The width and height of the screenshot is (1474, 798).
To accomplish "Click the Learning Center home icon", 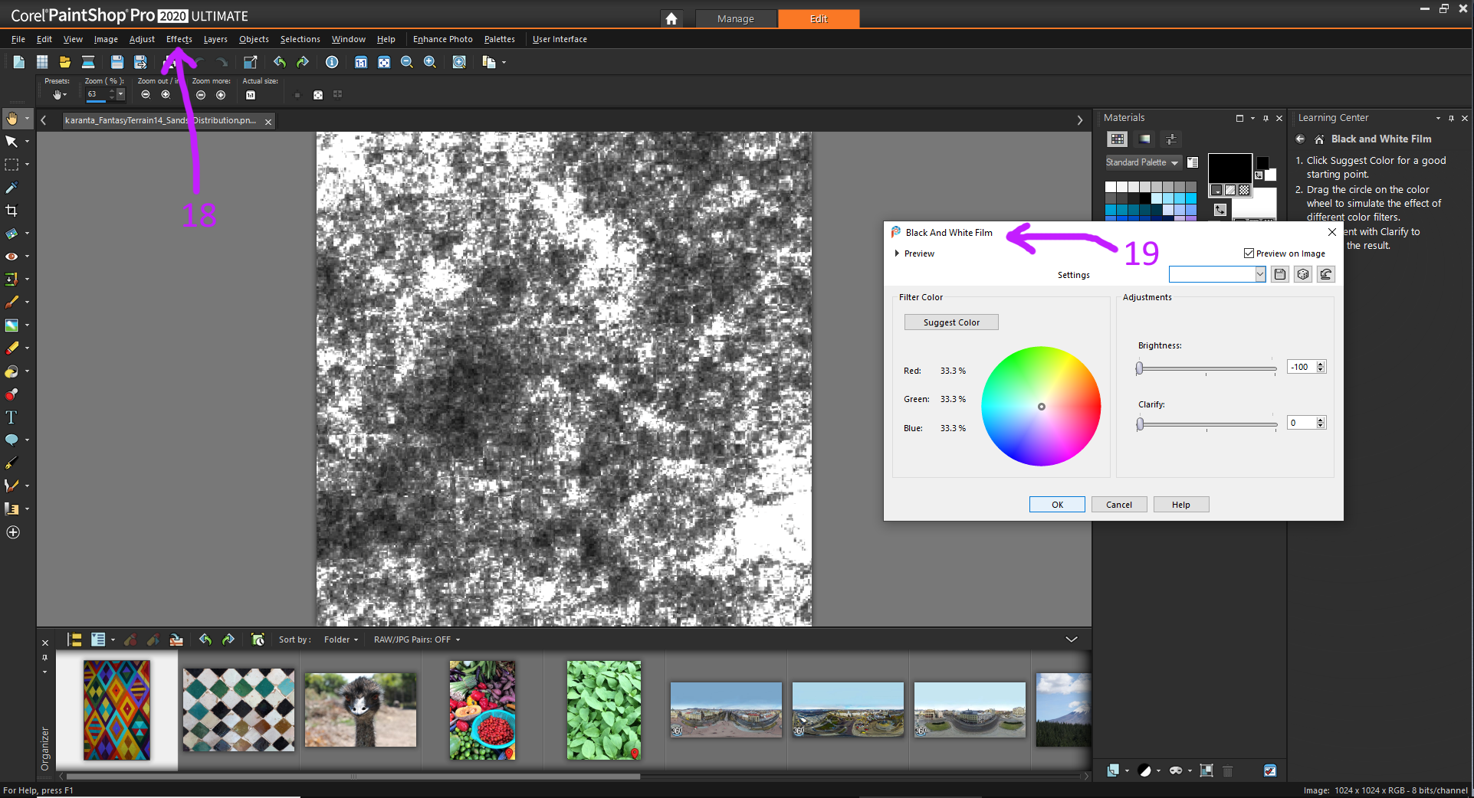I will (x=1319, y=139).
